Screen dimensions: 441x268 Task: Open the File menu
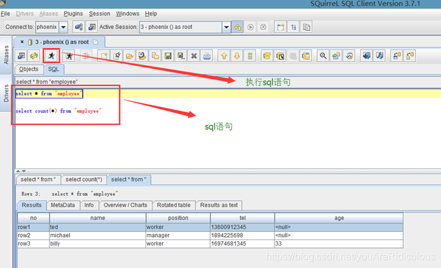click(x=6, y=14)
